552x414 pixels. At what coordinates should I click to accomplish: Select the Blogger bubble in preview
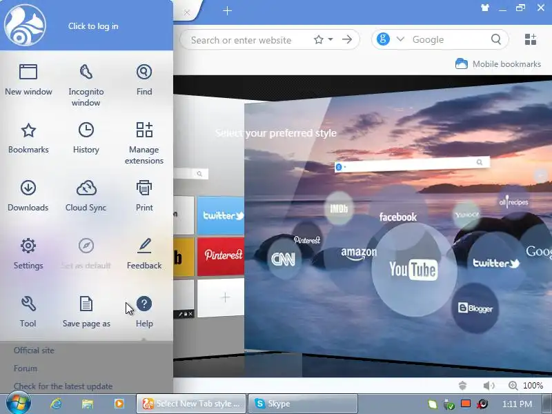pos(475,308)
